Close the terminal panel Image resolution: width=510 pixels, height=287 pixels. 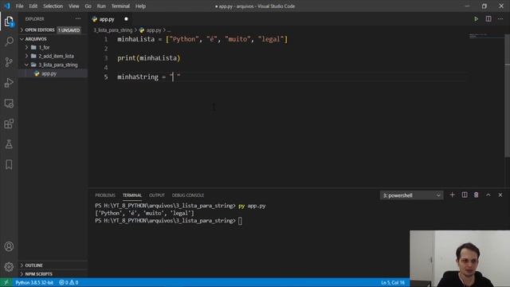click(500, 195)
